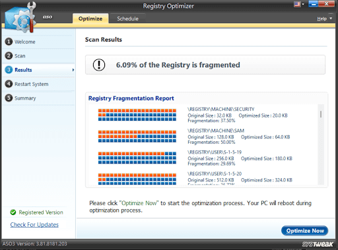
Task: Click the SECURITY hive fragmentation map
Action: [137, 115]
